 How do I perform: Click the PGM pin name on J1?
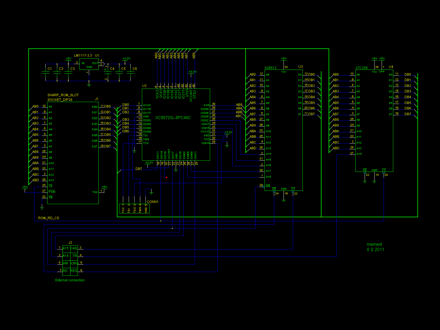tap(52, 192)
